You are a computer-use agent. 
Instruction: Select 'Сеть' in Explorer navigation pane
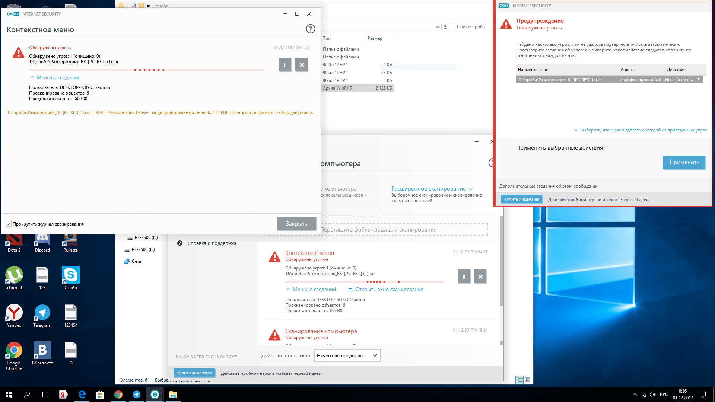click(x=136, y=261)
